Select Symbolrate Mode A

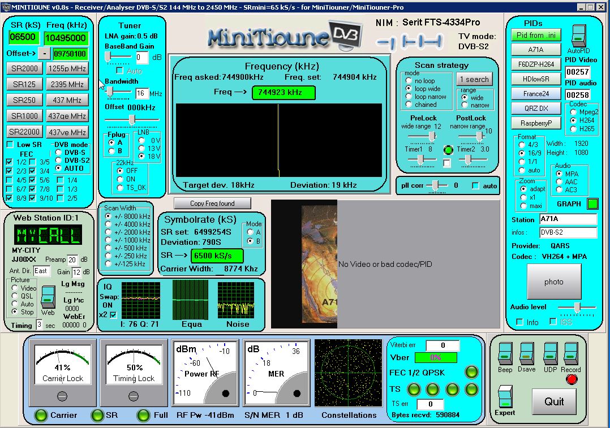pos(250,232)
